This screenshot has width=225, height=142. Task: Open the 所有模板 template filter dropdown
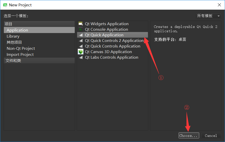point(208,16)
